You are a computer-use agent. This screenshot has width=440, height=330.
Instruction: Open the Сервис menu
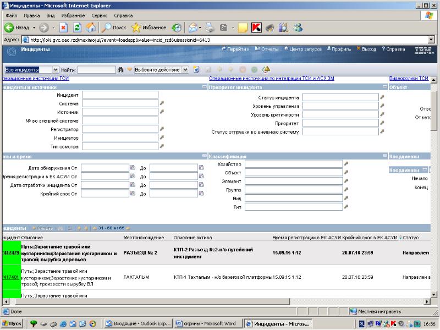coord(100,15)
